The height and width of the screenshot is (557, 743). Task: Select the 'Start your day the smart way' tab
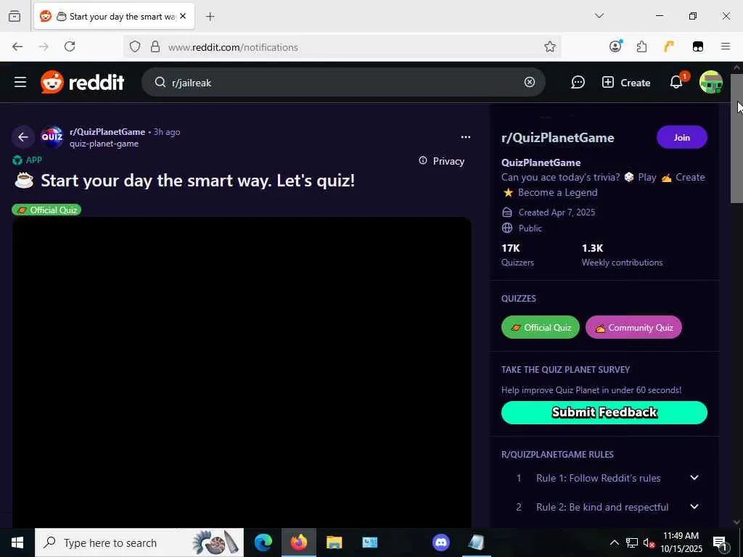[114, 17]
